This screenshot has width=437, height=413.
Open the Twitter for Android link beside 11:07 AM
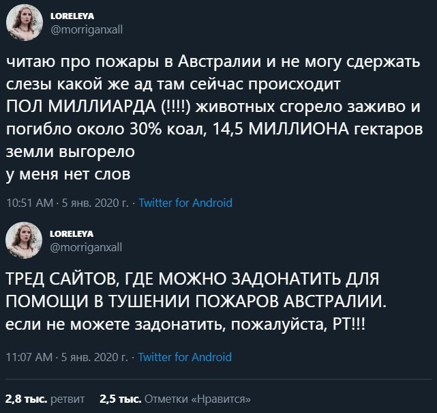click(x=185, y=357)
